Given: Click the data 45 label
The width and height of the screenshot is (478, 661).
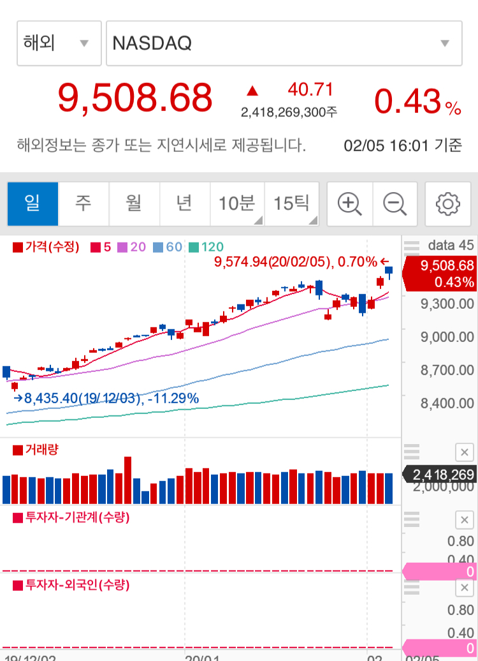Looking at the screenshot, I should point(451,246).
